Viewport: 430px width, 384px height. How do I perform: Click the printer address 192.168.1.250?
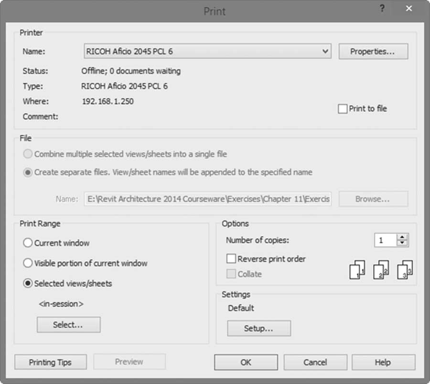108,101
